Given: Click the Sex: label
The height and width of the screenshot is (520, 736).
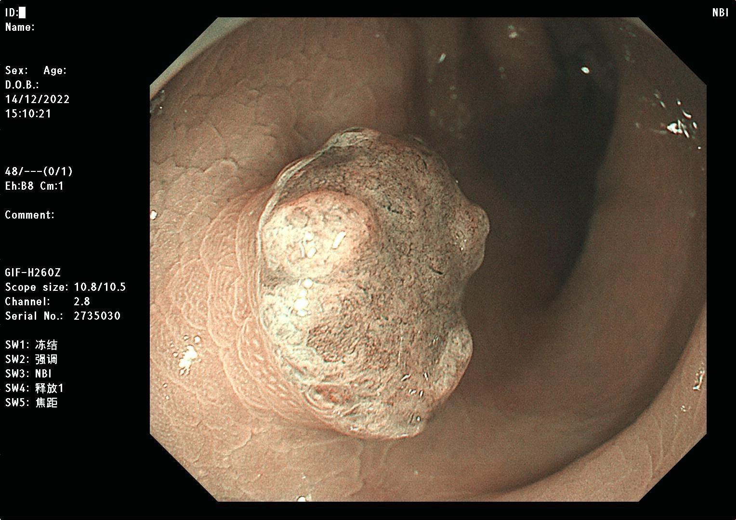Looking at the screenshot, I should pos(16,70).
